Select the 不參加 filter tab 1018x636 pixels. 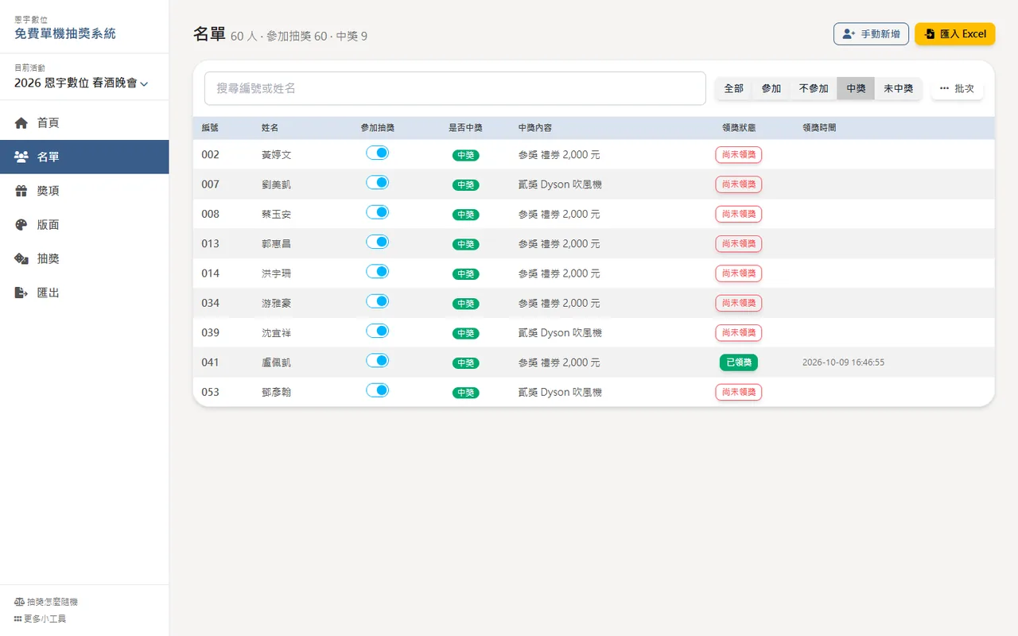tap(814, 88)
